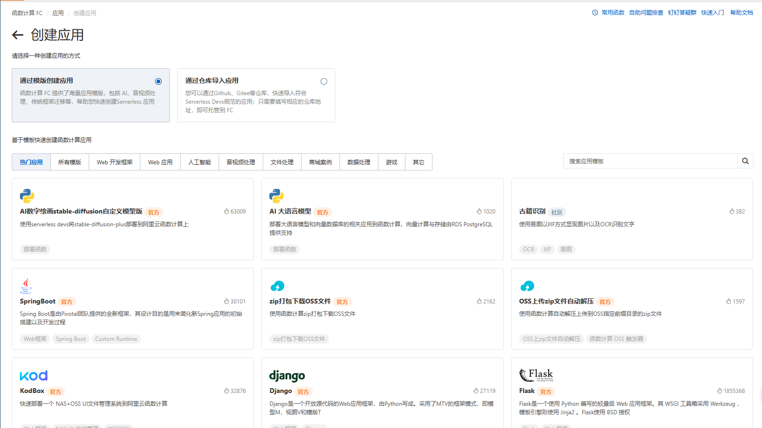
Task: Click the Python logo on the stable-diffusion card
Action: click(x=27, y=196)
